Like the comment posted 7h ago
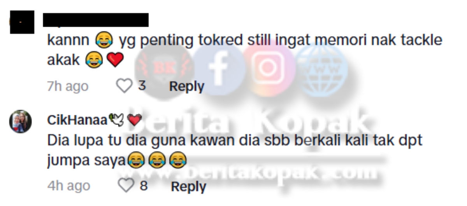 [125, 86]
